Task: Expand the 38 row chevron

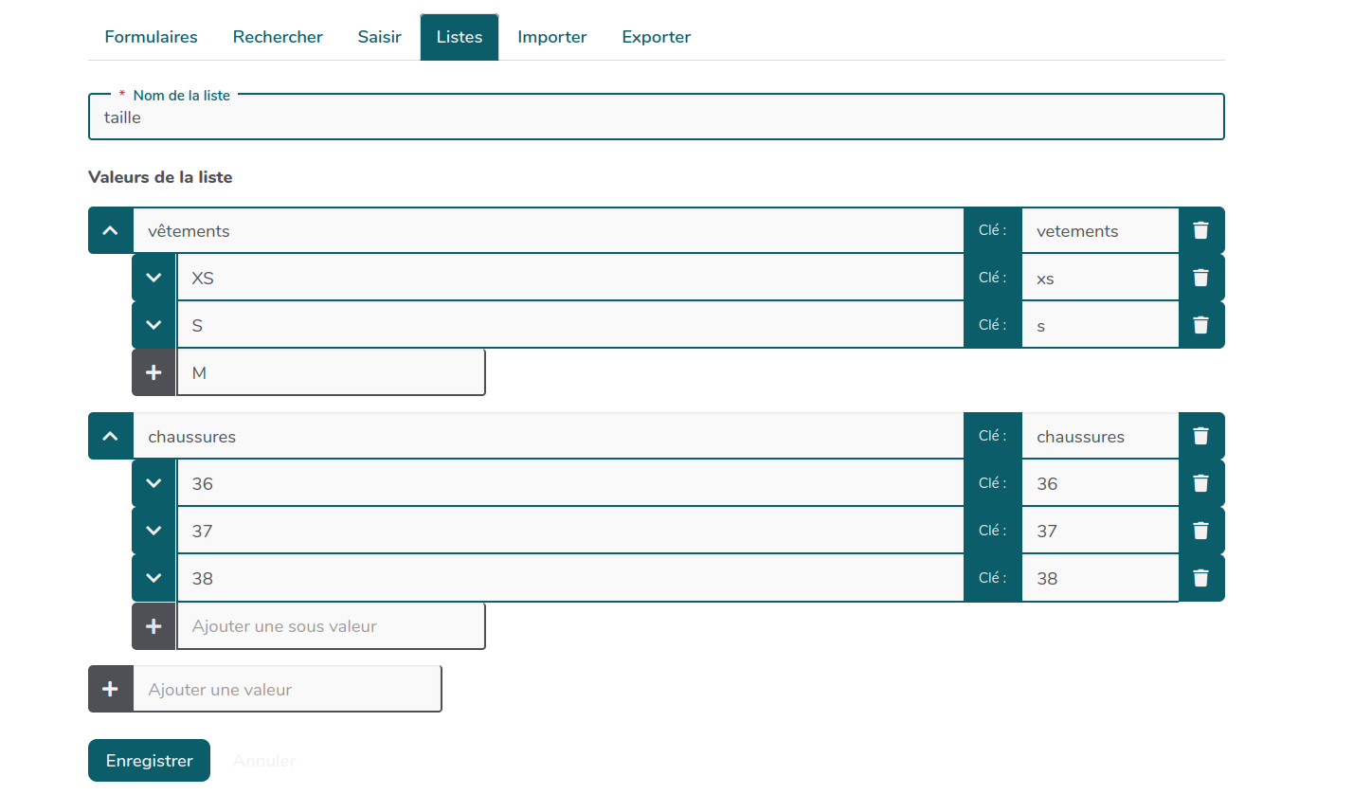Action: 153,578
